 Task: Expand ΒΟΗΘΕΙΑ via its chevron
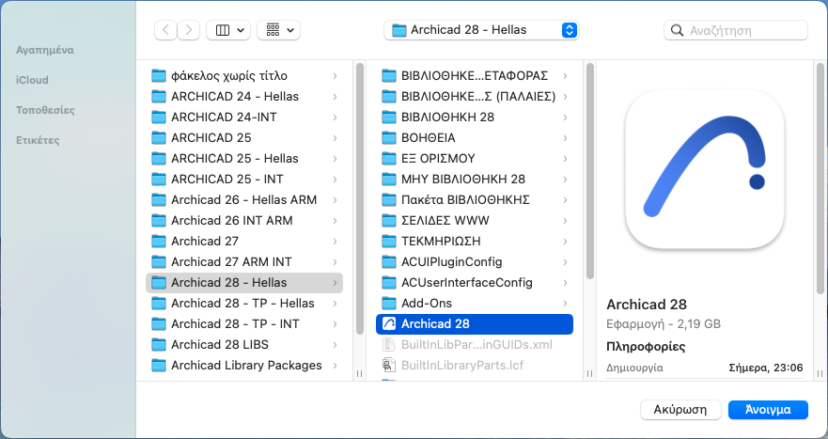565,138
